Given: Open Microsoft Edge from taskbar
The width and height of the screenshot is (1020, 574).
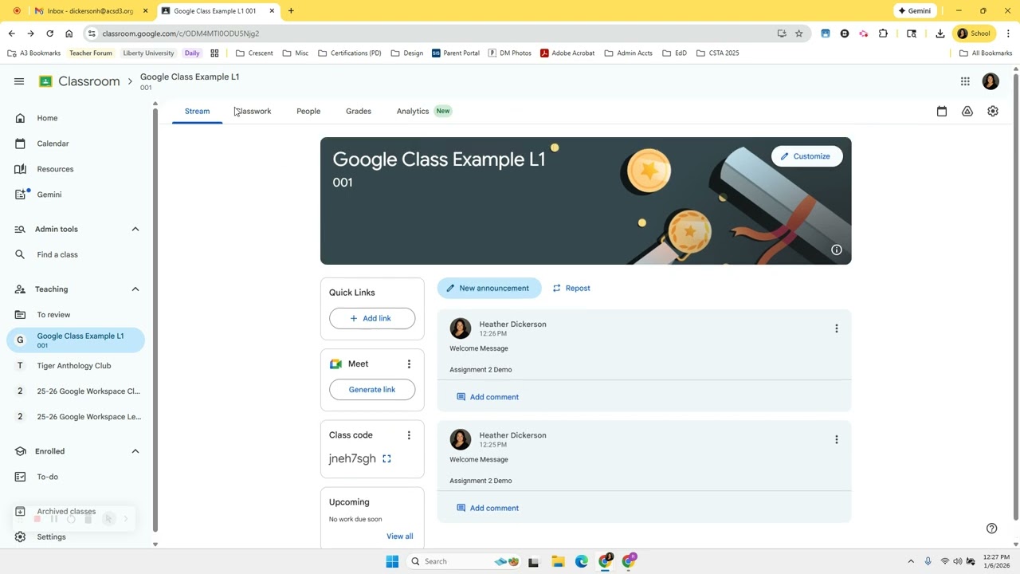Looking at the screenshot, I should [582, 561].
